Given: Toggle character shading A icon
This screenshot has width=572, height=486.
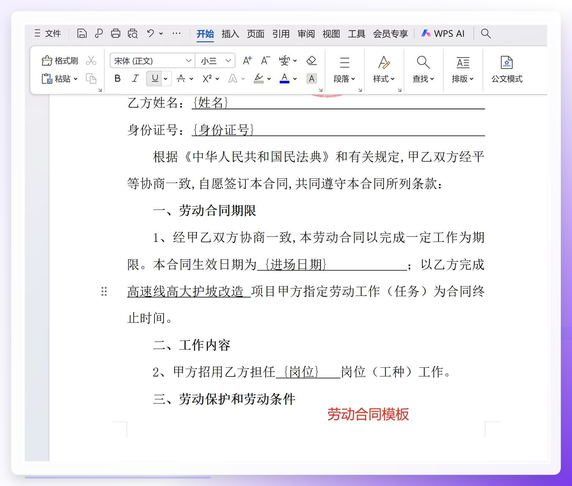Looking at the screenshot, I should [x=312, y=78].
